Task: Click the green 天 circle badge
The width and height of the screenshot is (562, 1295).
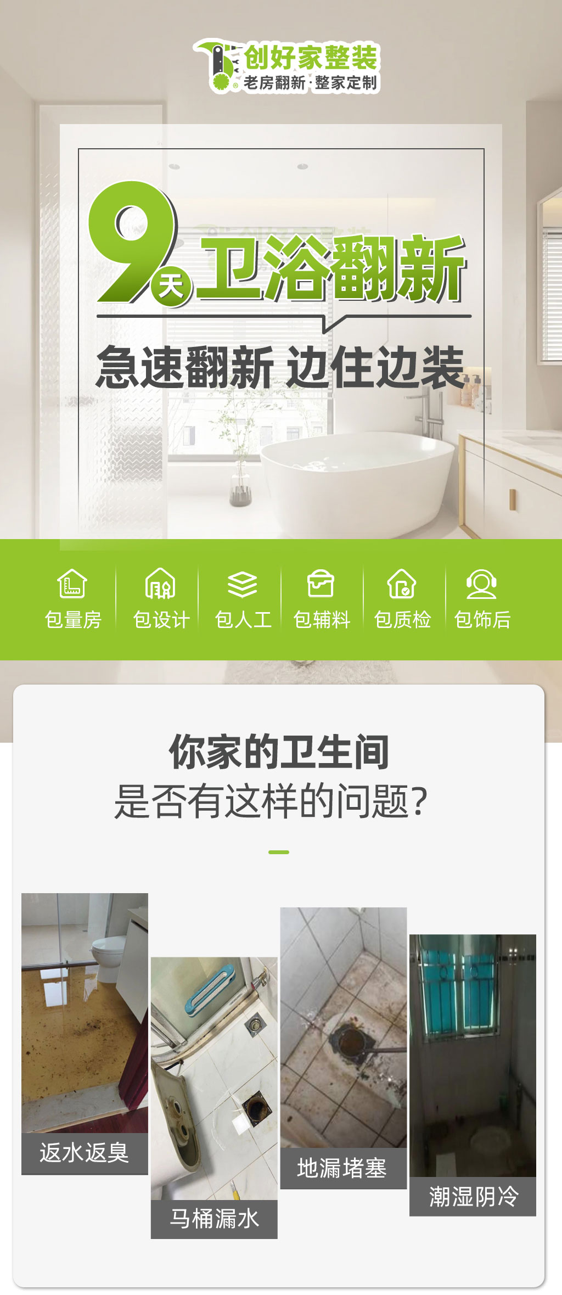Action: tap(171, 285)
